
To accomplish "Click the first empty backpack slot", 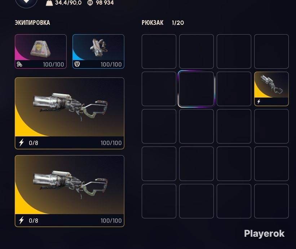I will click(x=159, y=51).
